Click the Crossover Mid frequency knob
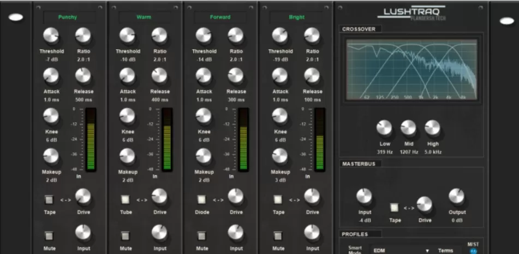Viewport: 519px width, 254px height. pyautogui.click(x=408, y=128)
